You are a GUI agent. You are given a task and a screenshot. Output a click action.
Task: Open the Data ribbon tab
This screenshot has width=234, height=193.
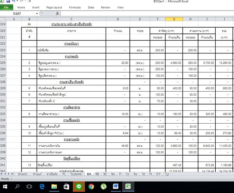click(x=91, y=7)
